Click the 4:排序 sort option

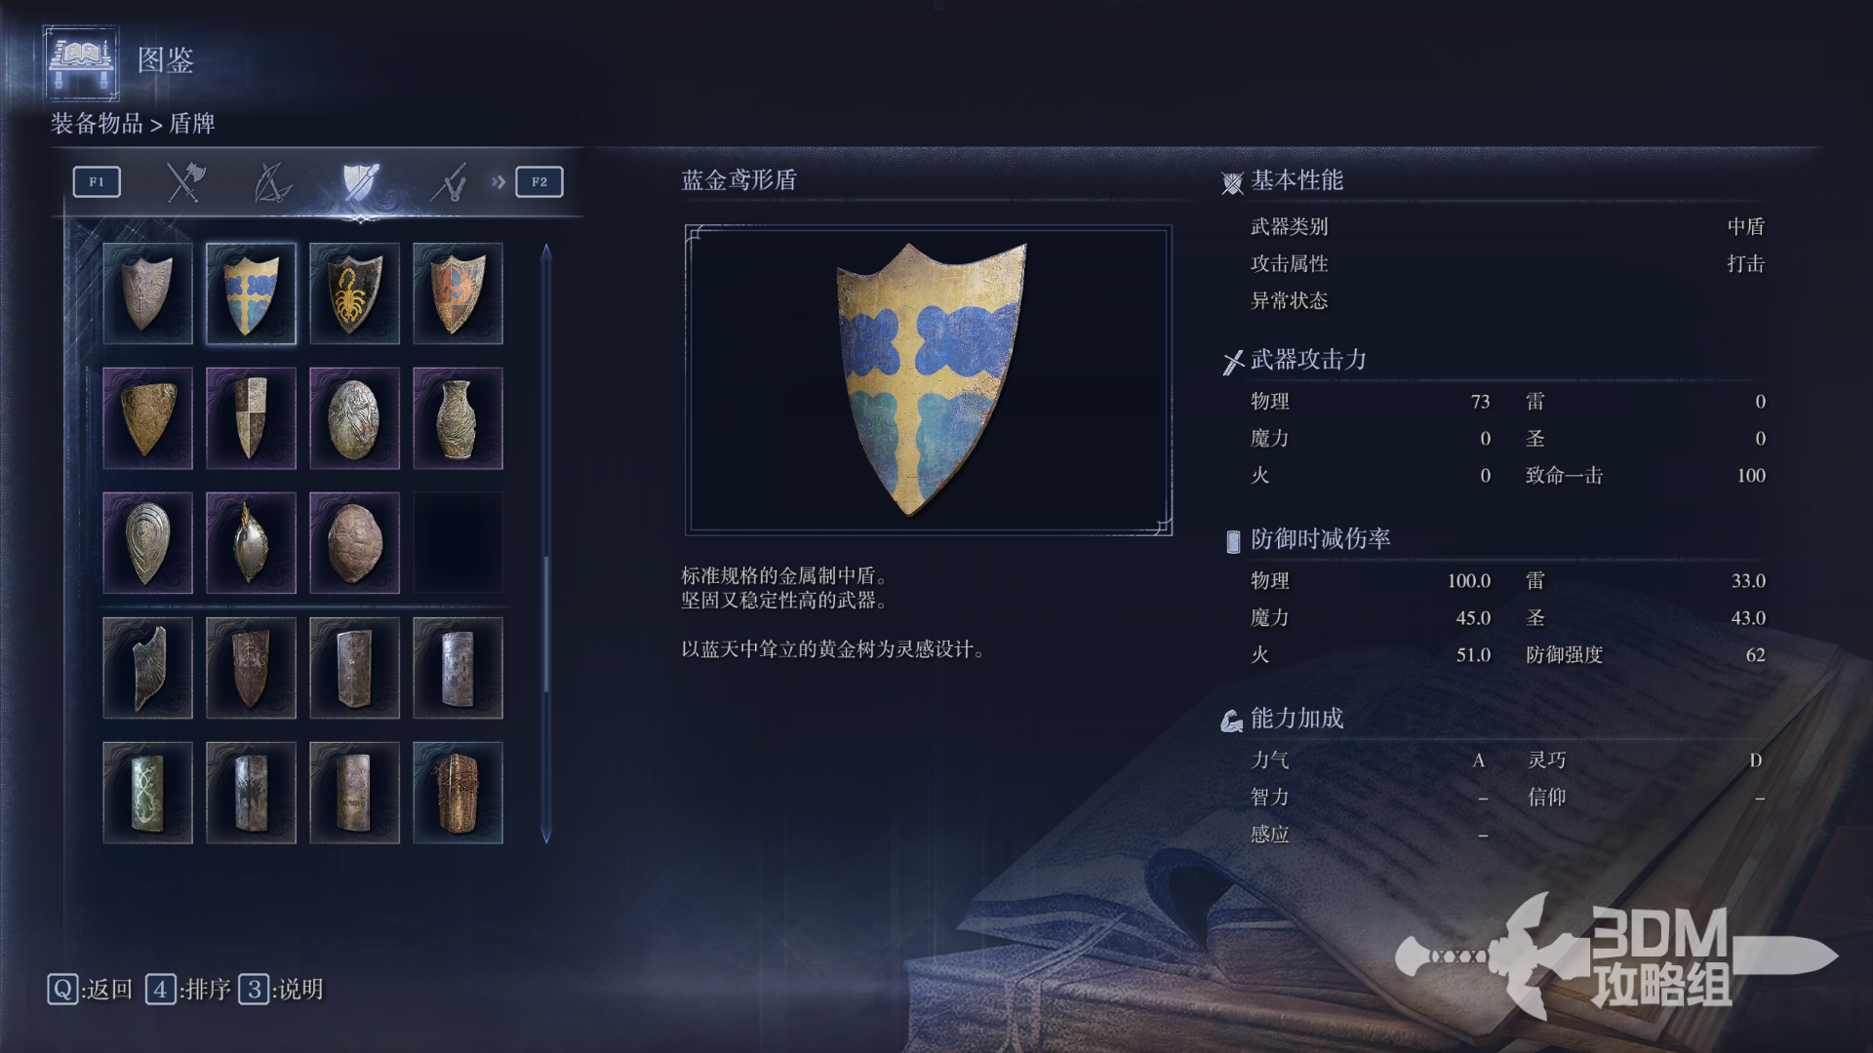click(x=188, y=990)
